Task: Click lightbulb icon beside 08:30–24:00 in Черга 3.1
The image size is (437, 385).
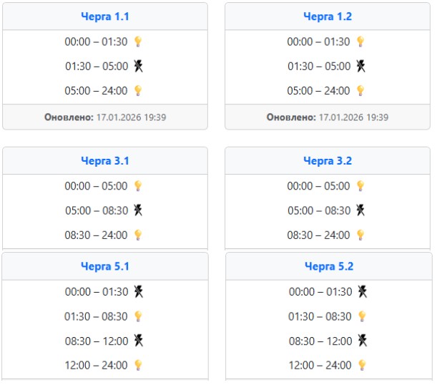Action: tap(138, 235)
